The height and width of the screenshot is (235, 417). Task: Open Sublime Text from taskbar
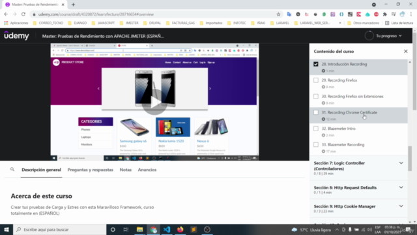(194, 229)
